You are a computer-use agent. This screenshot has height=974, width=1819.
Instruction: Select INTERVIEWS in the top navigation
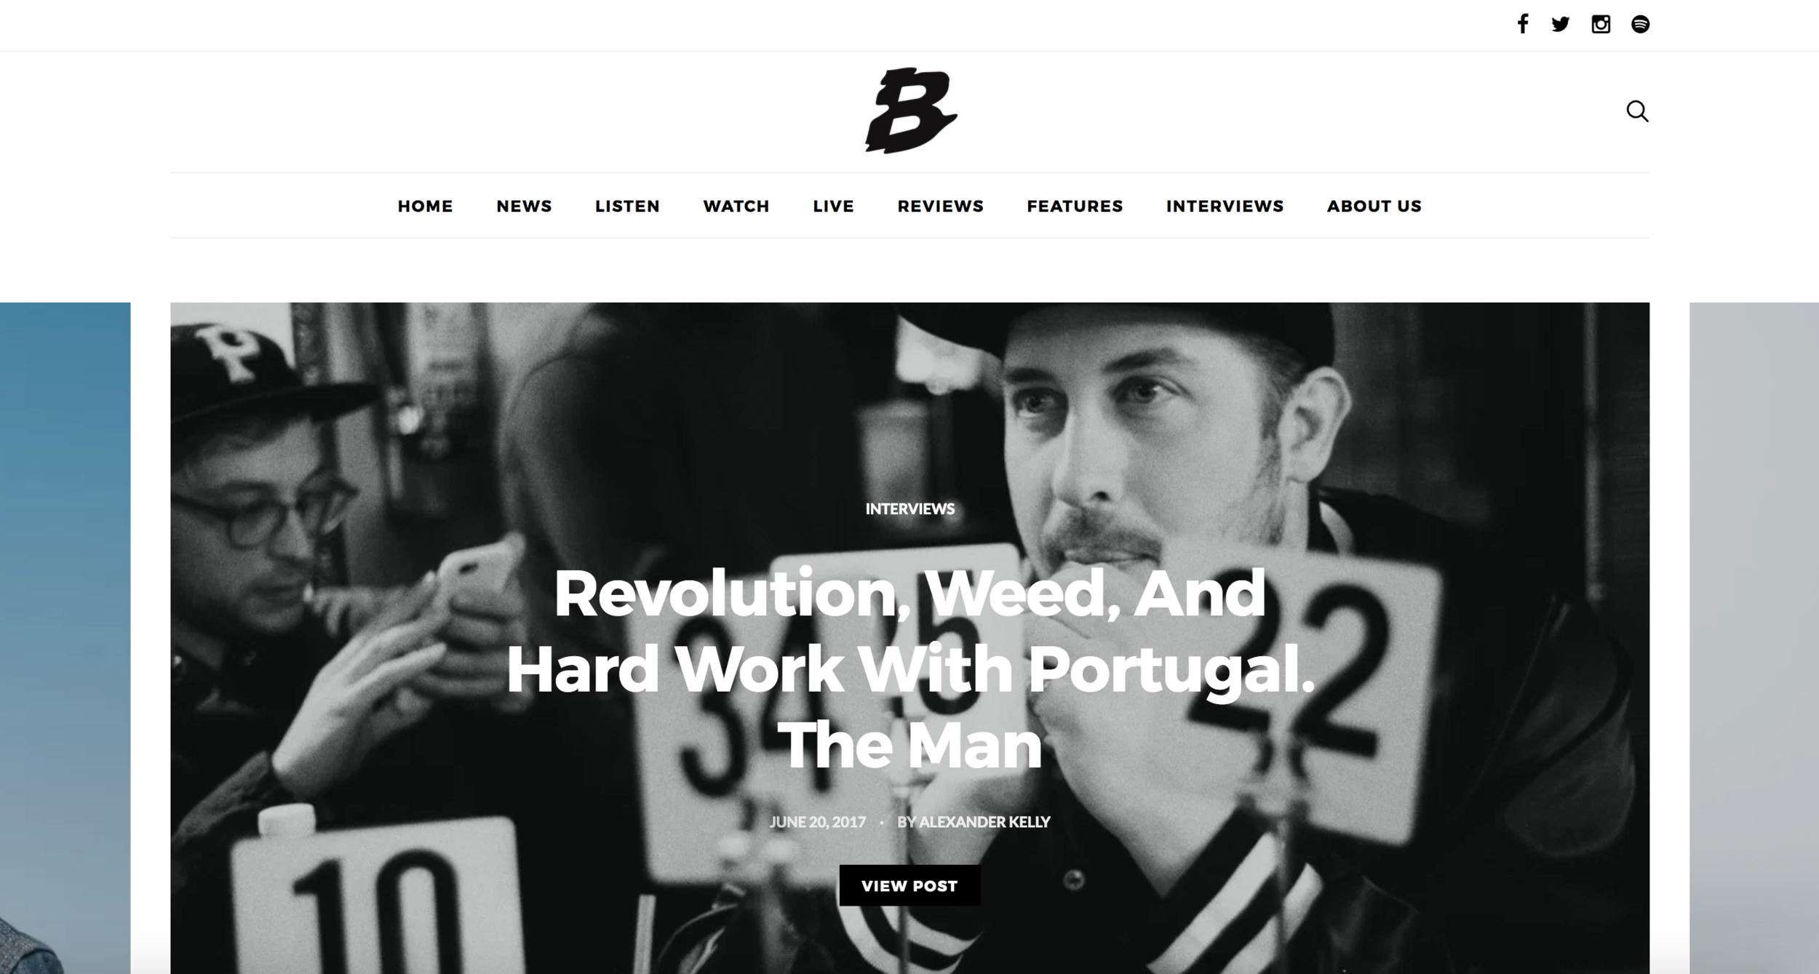(x=1225, y=206)
